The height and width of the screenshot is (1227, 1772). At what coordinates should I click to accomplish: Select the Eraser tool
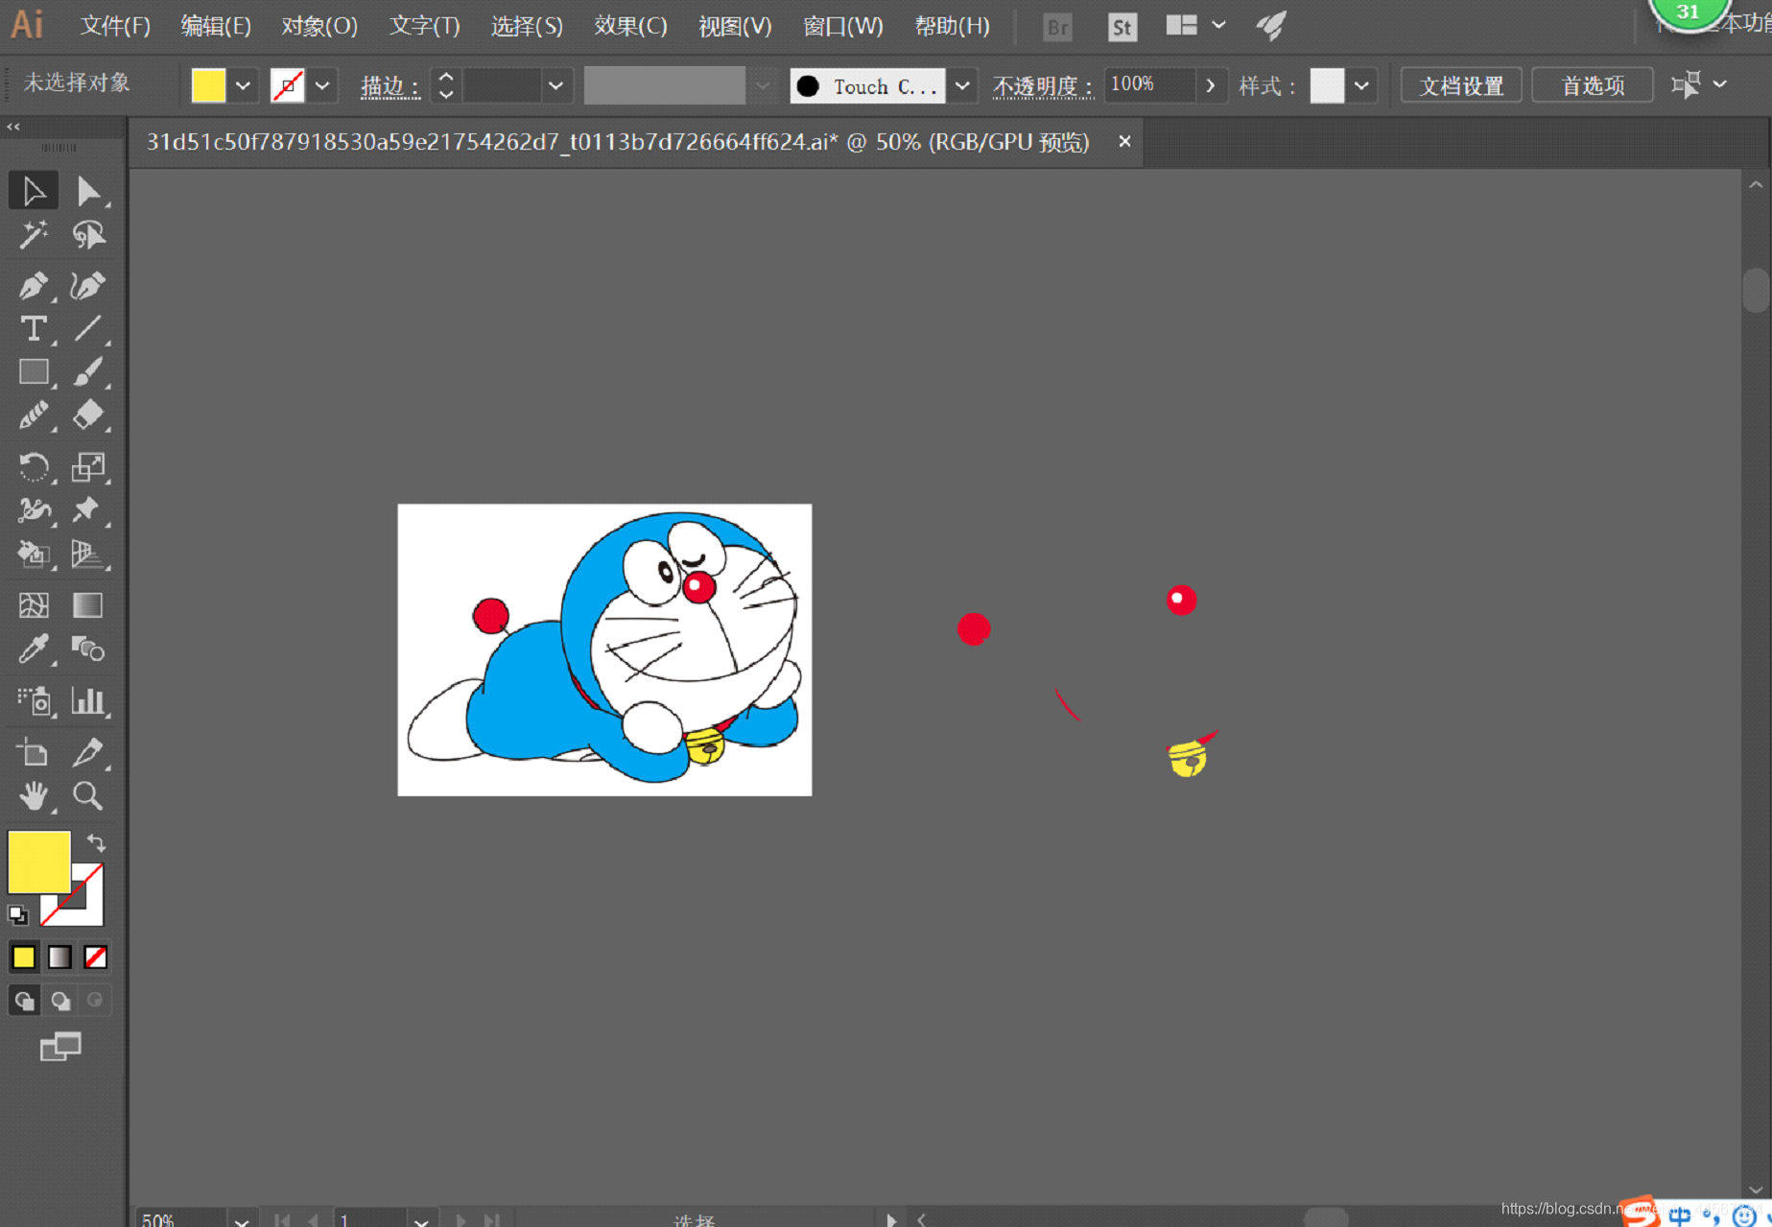[88, 414]
